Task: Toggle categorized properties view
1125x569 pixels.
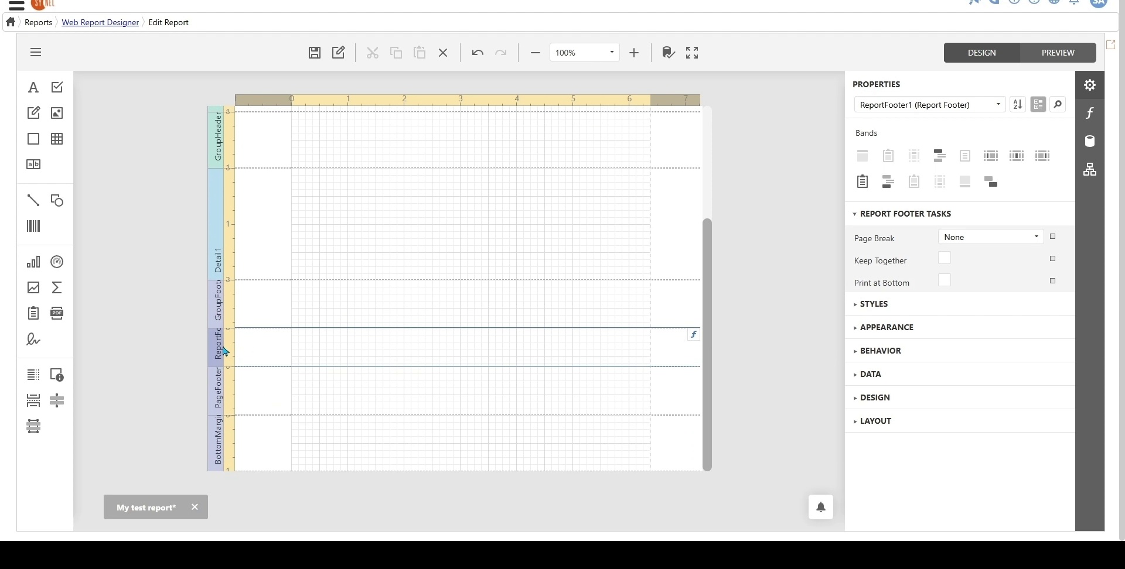Action: coord(1039,105)
